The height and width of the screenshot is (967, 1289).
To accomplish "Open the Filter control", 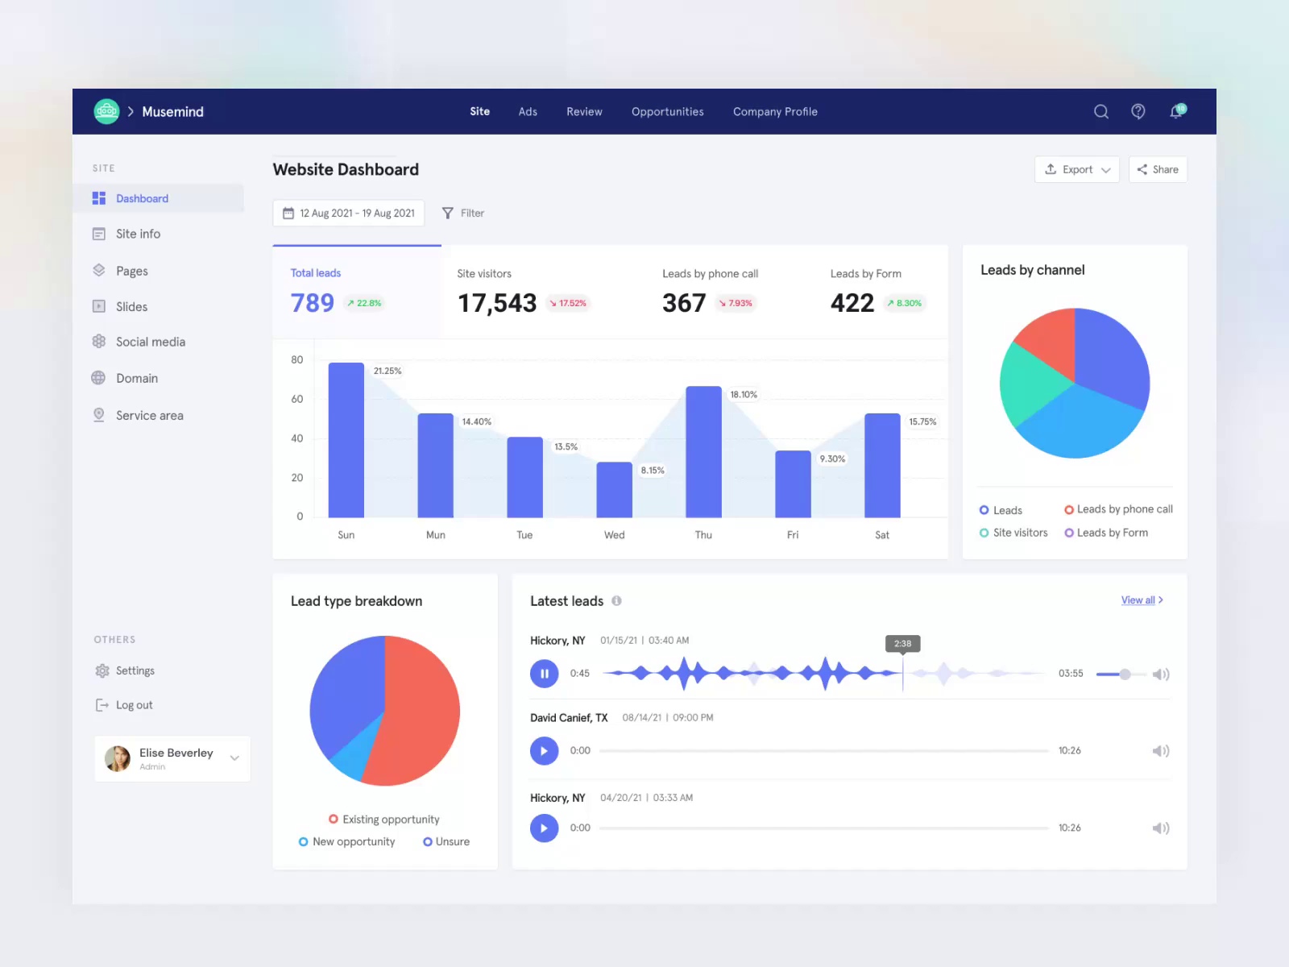I will 463,213.
